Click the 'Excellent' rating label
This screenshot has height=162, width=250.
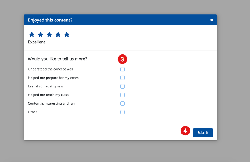click(37, 42)
